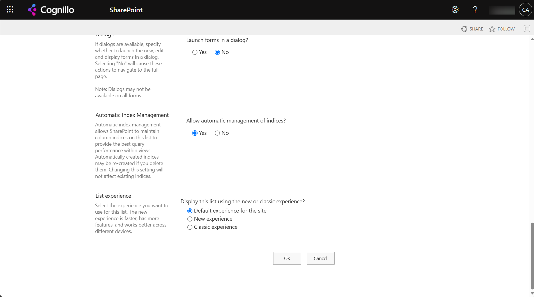Click the OK button
This screenshot has height=297, width=534.
287,258
